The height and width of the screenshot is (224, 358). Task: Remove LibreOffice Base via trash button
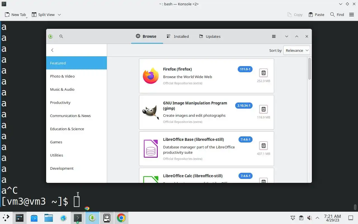point(263,146)
